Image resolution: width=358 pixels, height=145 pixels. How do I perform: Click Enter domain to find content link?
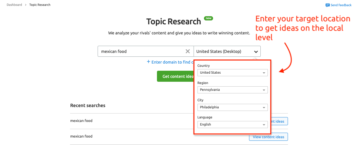[171, 62]
